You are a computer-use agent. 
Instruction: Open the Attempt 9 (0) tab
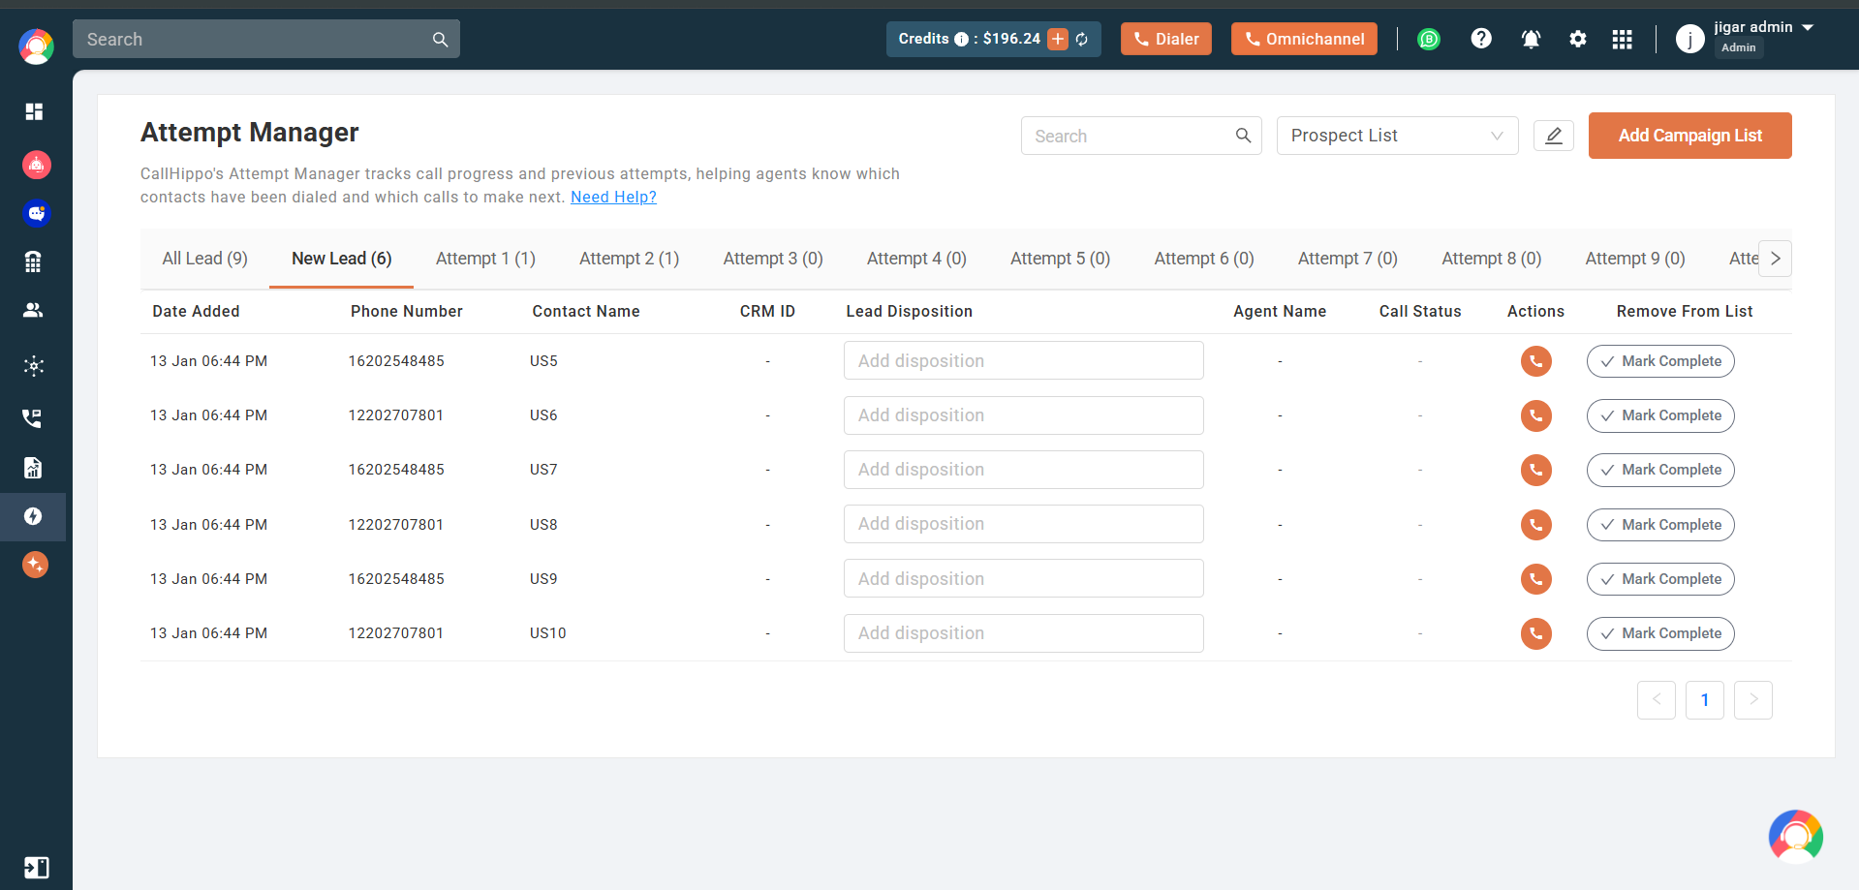[x=1635, y=259]
